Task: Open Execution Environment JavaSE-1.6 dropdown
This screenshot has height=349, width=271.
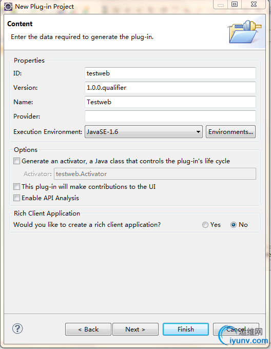Action: coord(144,132)
